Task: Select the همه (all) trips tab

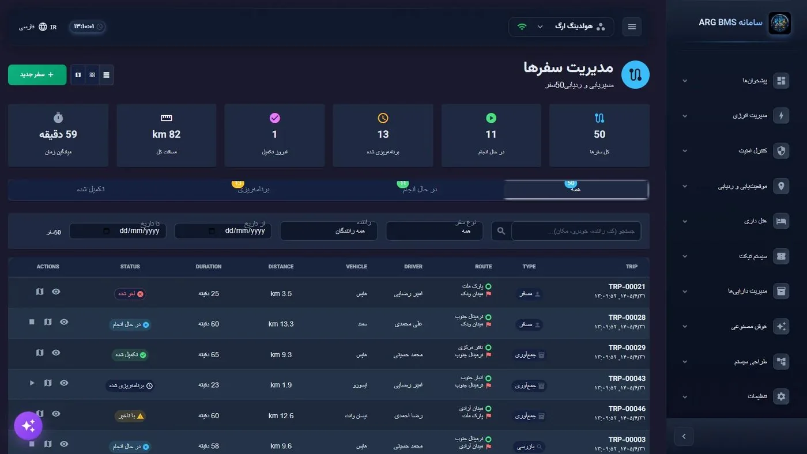Action: point(576,190)
